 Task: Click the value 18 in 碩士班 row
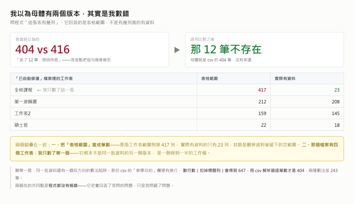click(337, 125)
